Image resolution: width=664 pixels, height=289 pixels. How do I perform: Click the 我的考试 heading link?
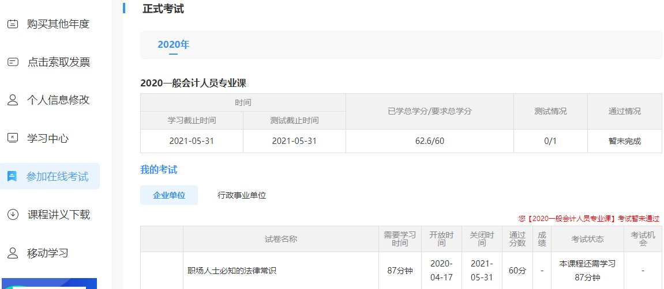click(159, 170)
